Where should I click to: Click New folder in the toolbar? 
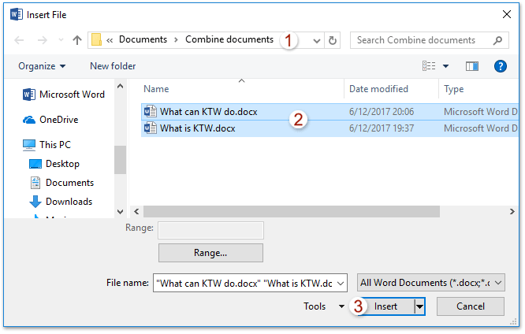(113, 66)
